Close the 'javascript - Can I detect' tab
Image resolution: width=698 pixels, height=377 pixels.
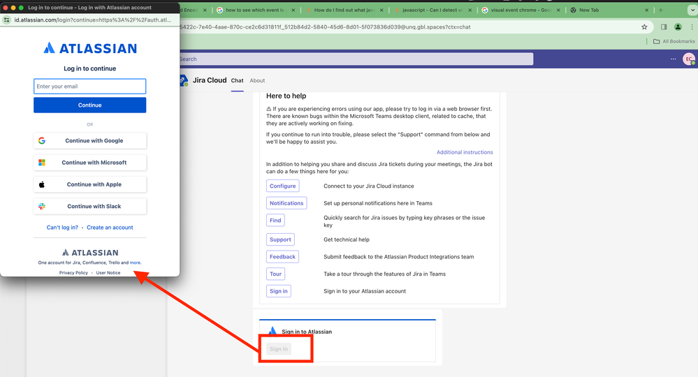470,10
